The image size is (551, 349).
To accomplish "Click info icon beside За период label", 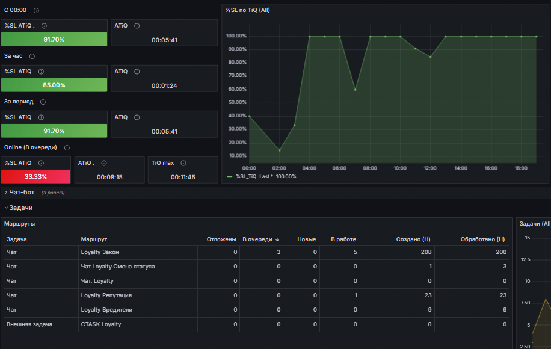I will point(43,102).
